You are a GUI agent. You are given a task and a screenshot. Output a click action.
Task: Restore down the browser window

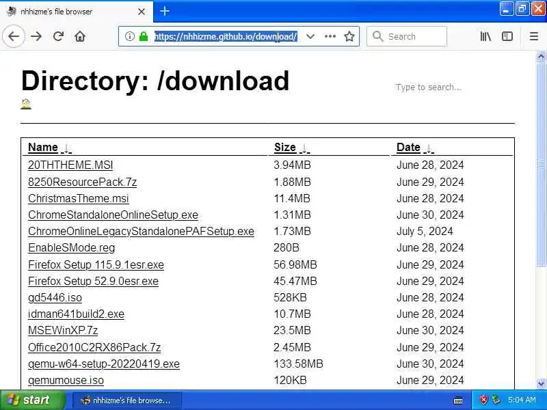tap(522, 9)
